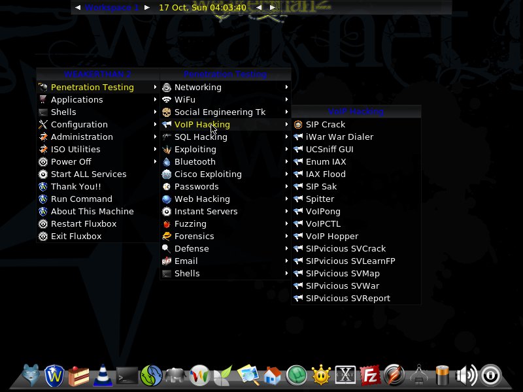Launch UCSniff GUI
The width and height of the screenshot is (523, 392).
(356, 150)
